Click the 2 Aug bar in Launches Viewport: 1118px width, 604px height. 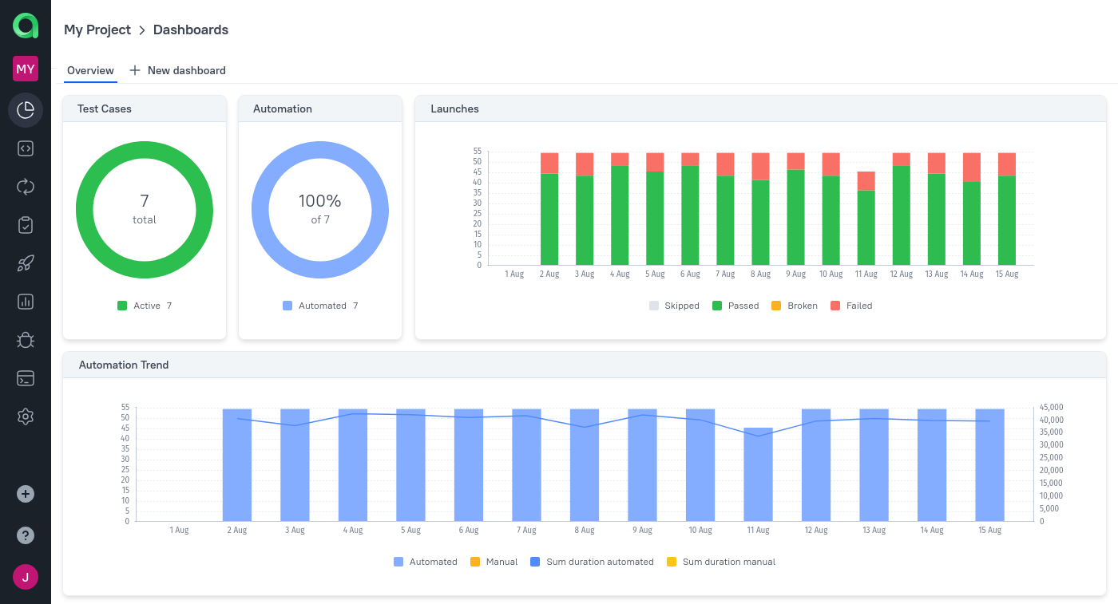point(549,209)
